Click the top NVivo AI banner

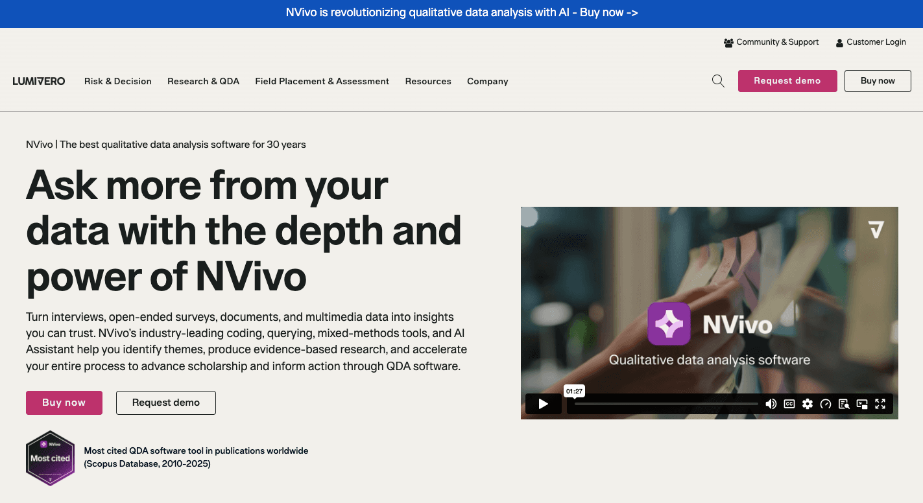pos(462,13)
